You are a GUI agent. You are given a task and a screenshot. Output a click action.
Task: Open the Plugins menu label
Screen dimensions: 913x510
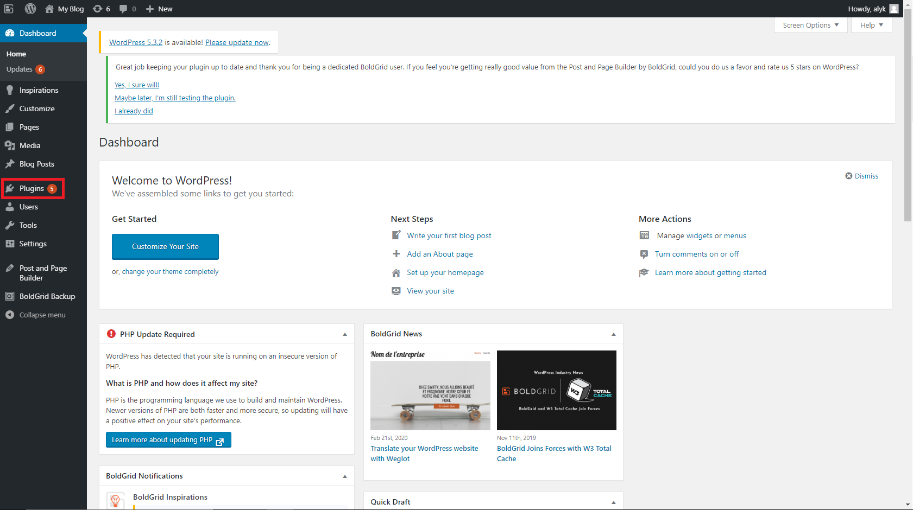32,188
